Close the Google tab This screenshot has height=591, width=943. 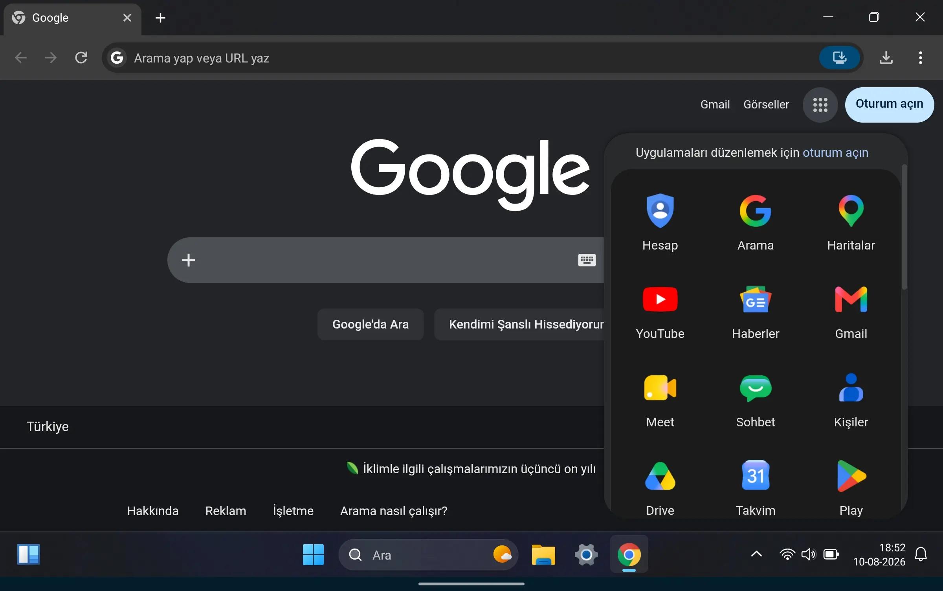[x=127, y=18]
